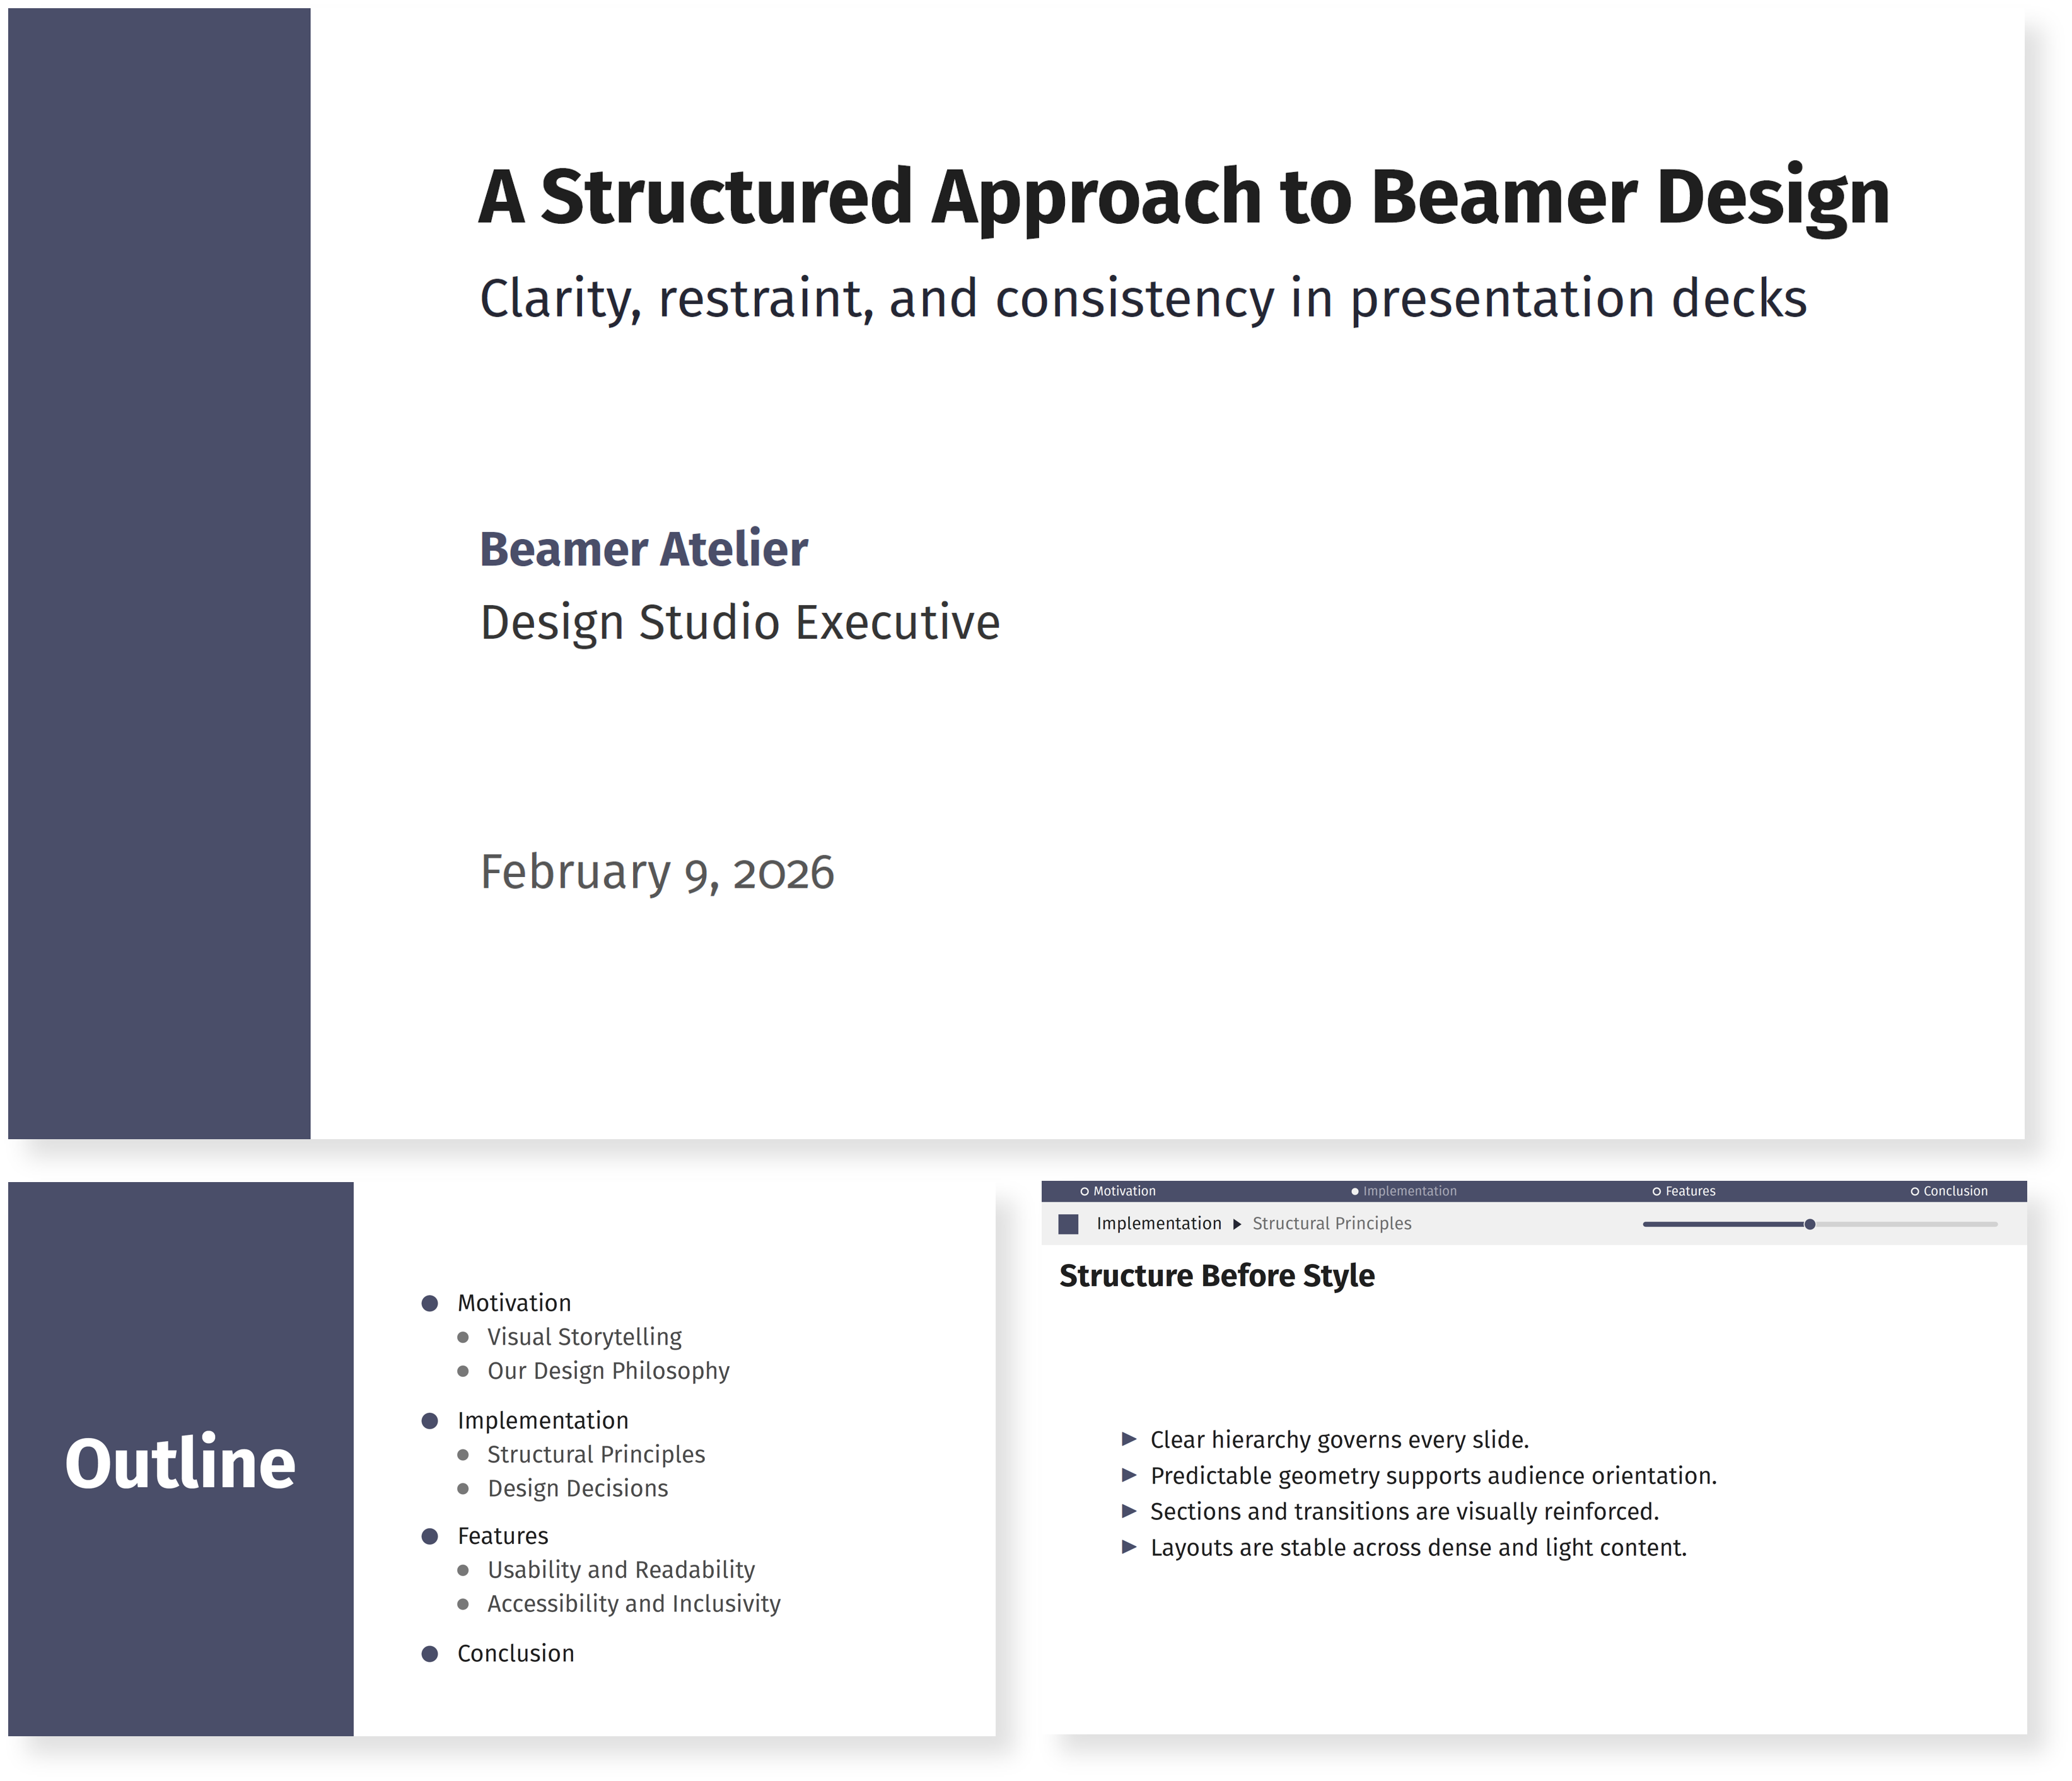Click the square icon beside the Implementation breadcrumb
The width and height of the screenshot is (2072, 1781).
click(x=1068, y=1224)
